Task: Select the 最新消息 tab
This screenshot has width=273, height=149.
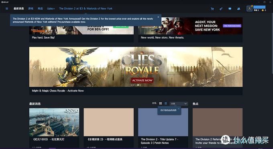Action: [18, 8]
